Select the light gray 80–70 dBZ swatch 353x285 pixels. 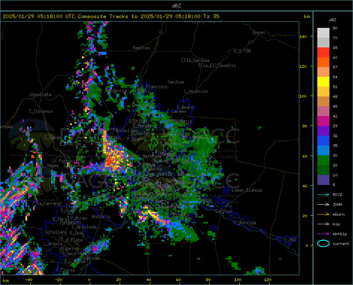pyautogui.click(x=323, y=33)
